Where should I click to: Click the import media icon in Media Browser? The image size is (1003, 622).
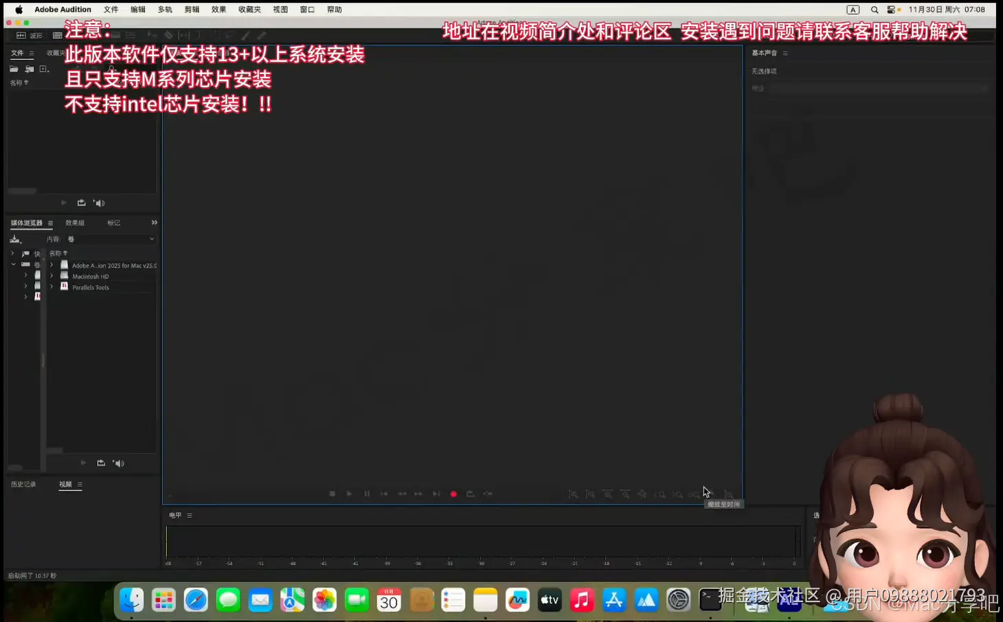[x=15, y=238]
